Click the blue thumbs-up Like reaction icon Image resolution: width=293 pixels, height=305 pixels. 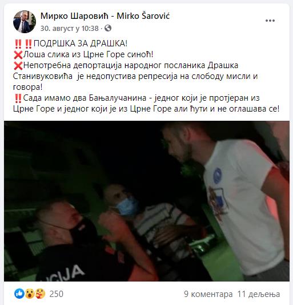coord(19,294)
